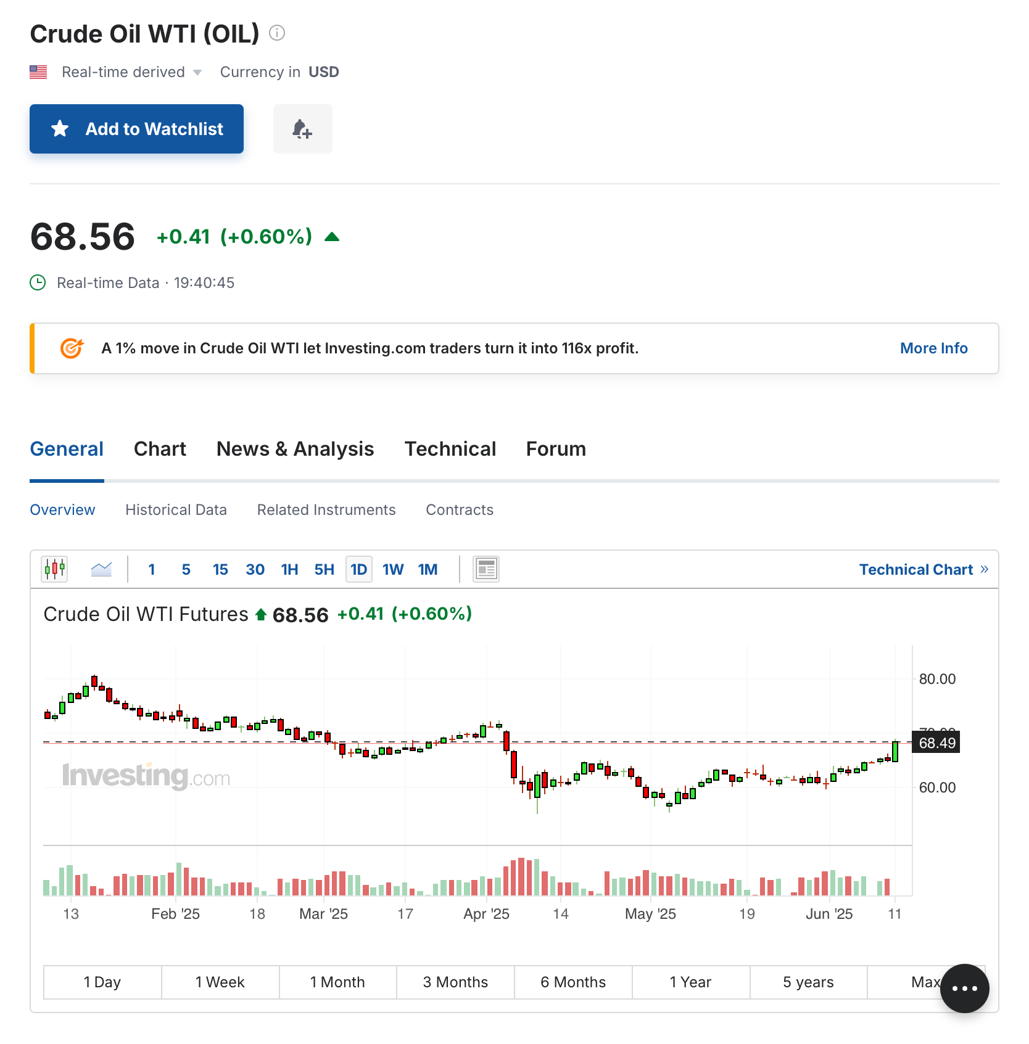
Task: Open Technical Chart double-chevron link
Action: pos(924,569)
